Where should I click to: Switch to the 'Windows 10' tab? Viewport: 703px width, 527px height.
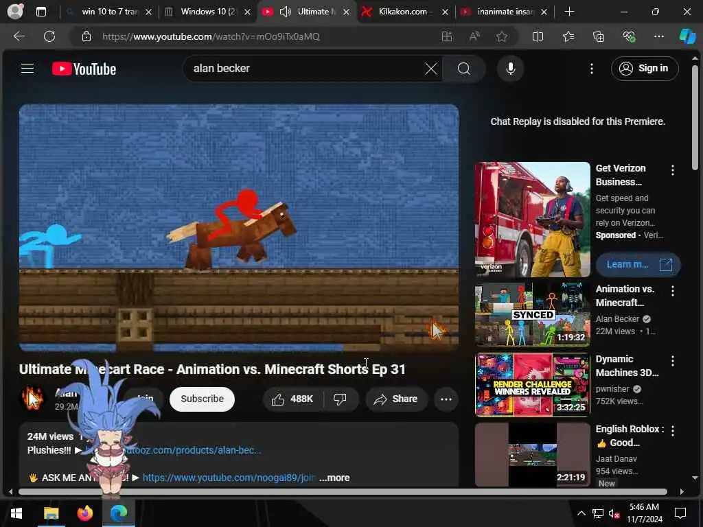[207, 12]
